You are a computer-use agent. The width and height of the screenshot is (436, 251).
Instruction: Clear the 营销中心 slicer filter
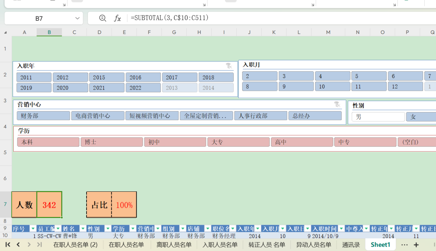click(x=337, y=105)
